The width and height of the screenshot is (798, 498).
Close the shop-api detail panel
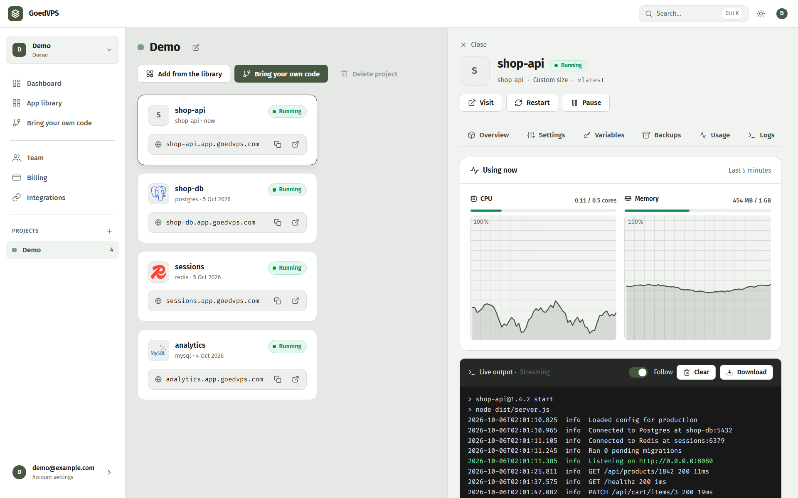[x=473, y=45]
